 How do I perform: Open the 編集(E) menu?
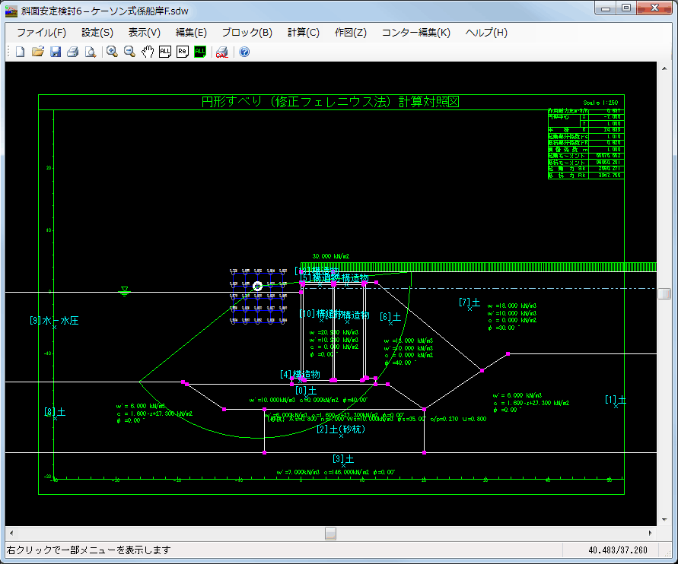click(x=191, y=33)
